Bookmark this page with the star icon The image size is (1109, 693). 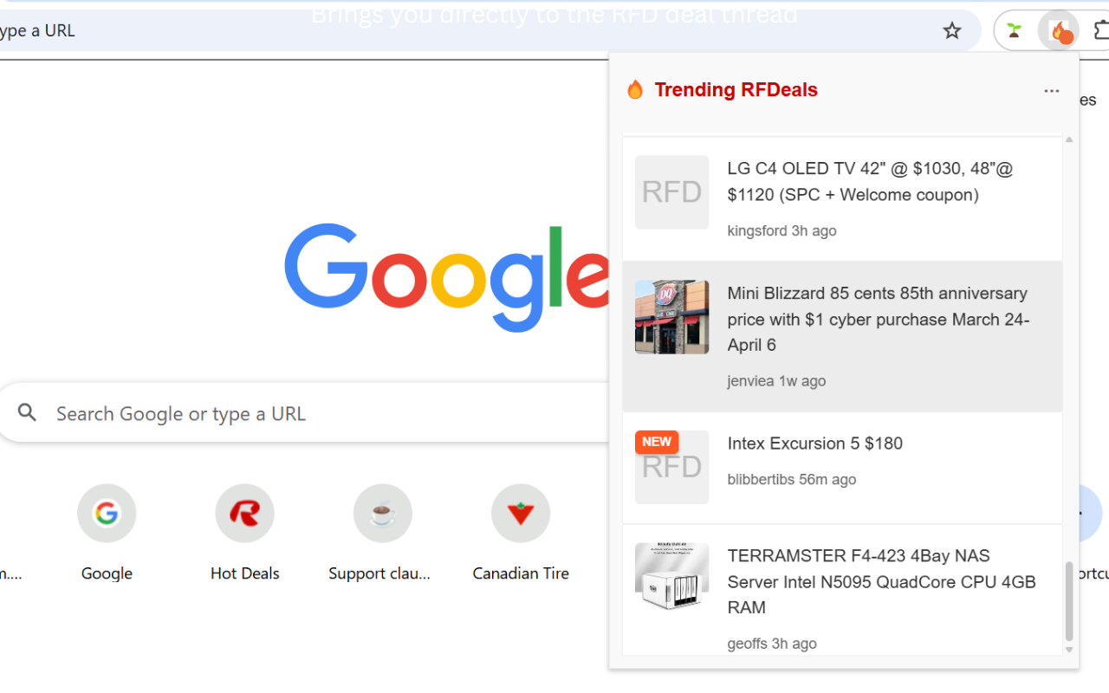coord(952,31)
